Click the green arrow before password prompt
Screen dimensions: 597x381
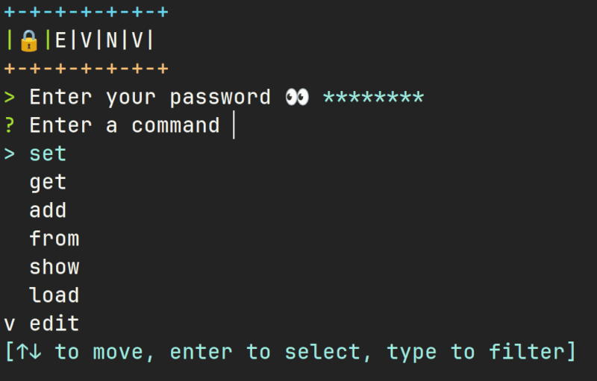coord(10,98)
